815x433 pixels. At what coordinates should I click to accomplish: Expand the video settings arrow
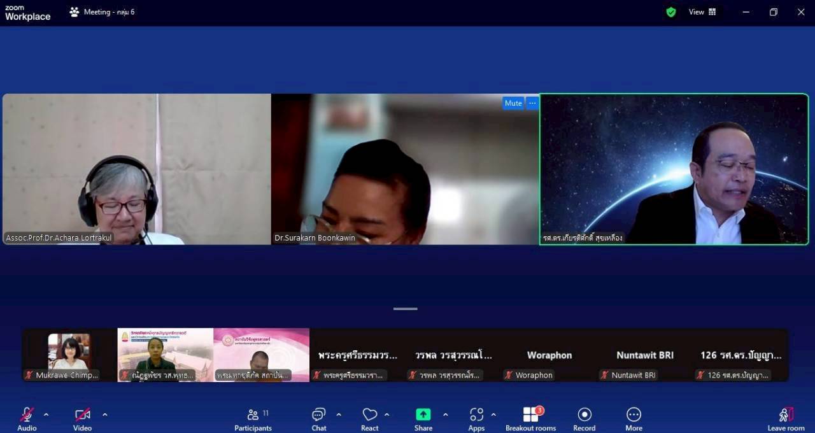click(x=104, y=415)
